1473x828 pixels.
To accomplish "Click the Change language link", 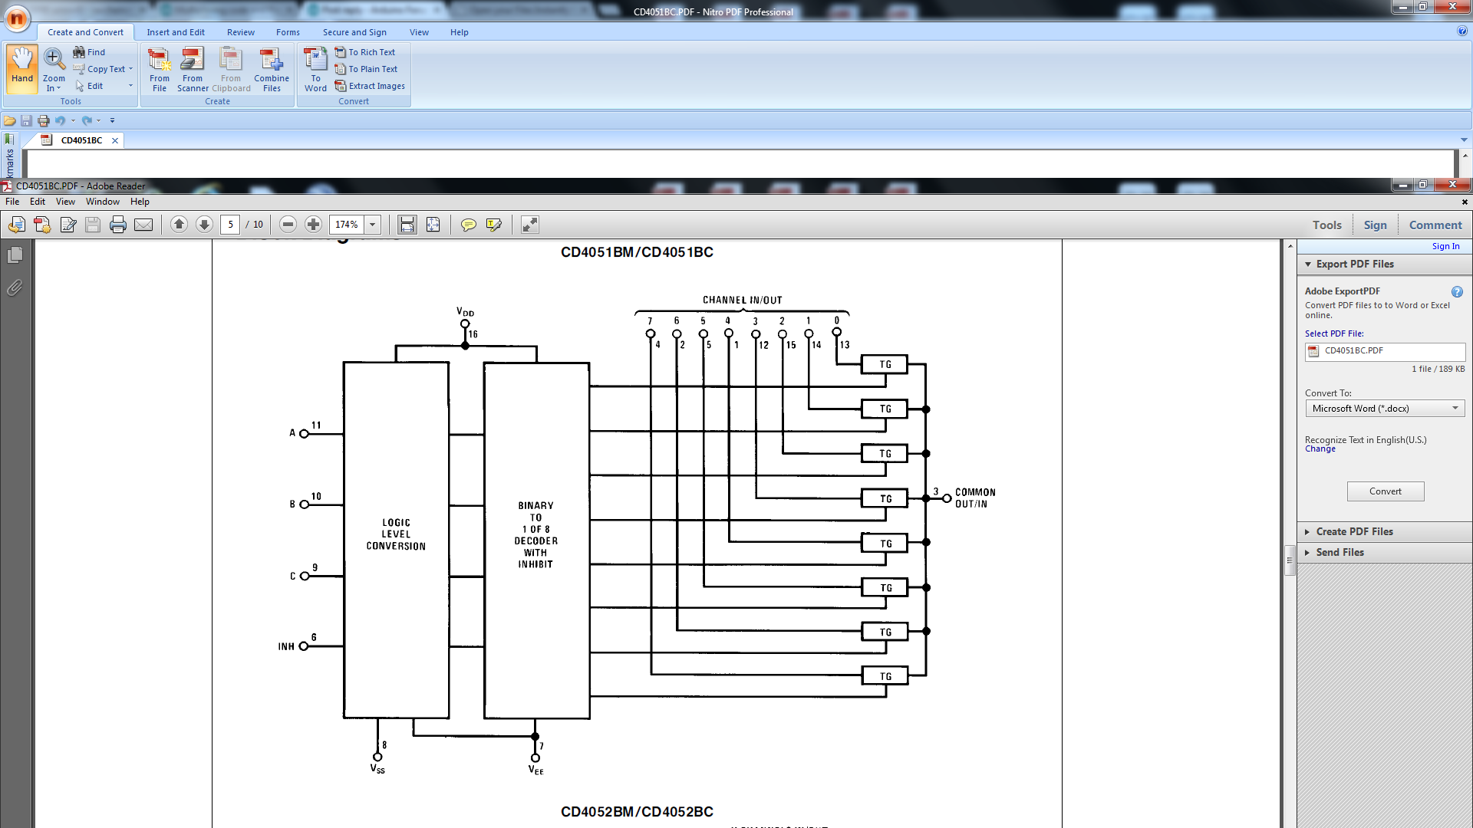I will [x=1320, y=449].
